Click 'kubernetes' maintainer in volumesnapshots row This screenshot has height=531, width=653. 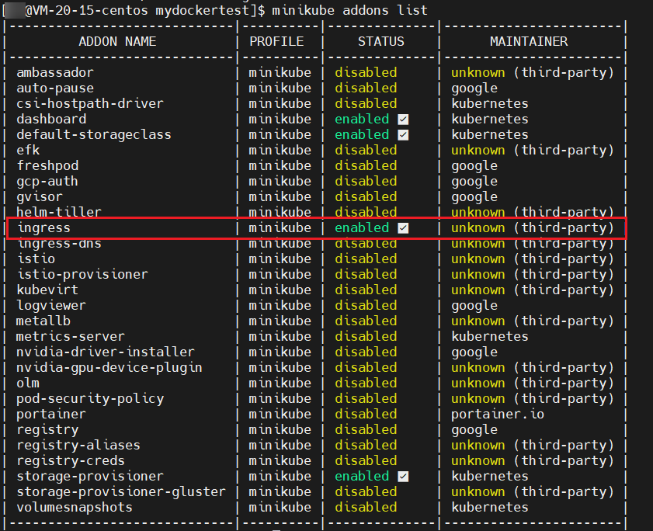tap(490, 507)
